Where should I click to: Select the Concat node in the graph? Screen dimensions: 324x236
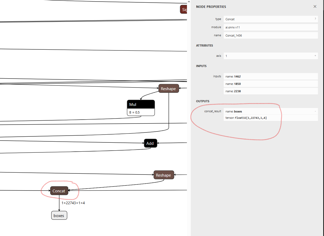coord(59,191)
